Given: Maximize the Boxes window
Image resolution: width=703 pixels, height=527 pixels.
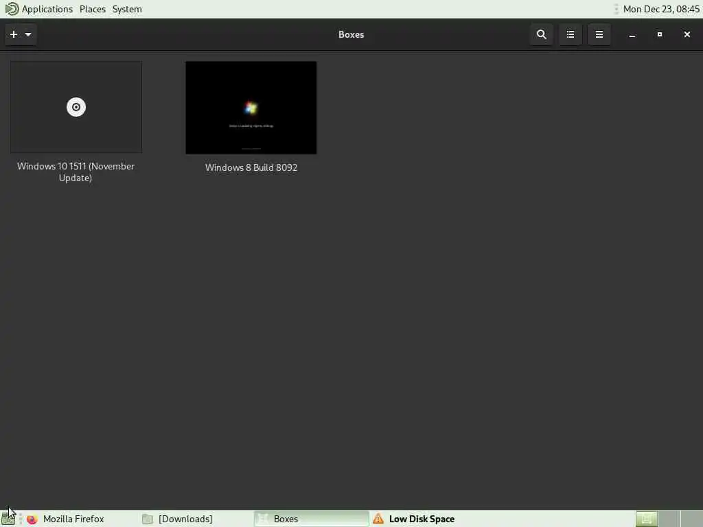Looking at the screenshot, I should (660, 34).
